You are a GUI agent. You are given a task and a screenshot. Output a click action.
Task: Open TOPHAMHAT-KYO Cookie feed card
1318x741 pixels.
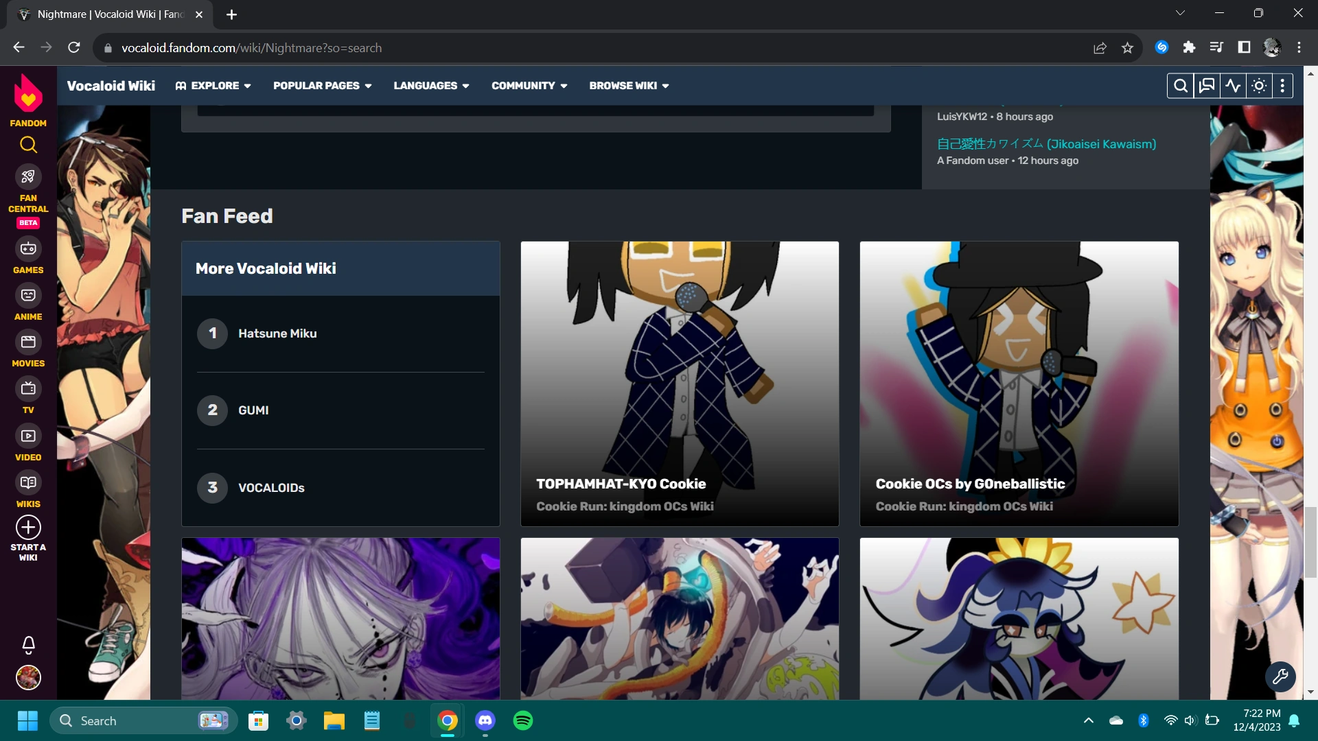[x=680, y=384]
